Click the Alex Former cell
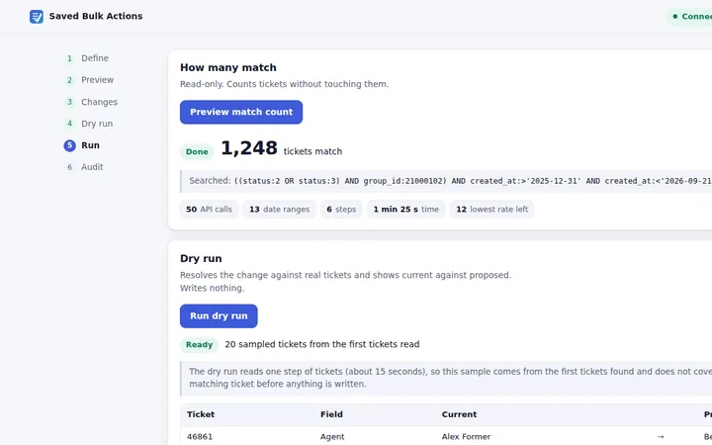712x445 pixels. pos(466,437)
